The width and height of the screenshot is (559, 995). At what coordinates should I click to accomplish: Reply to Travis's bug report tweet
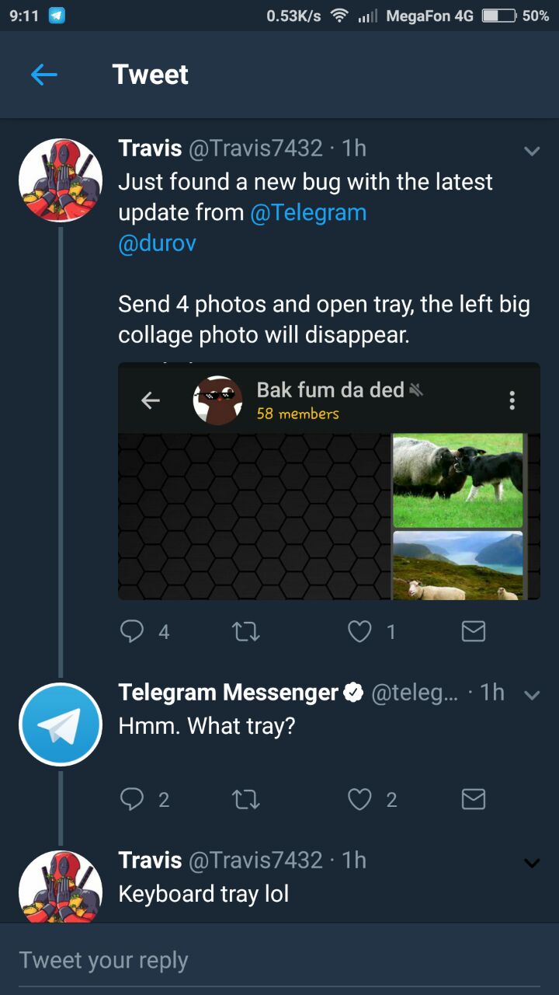[133, 631]
